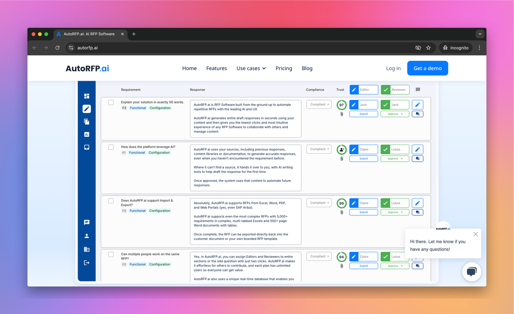Viewport: 514px width, 314px height.
Task: Select the 'AutoRFP.ai: AI RFP Software' browser tab
Action: pos(90,34)
